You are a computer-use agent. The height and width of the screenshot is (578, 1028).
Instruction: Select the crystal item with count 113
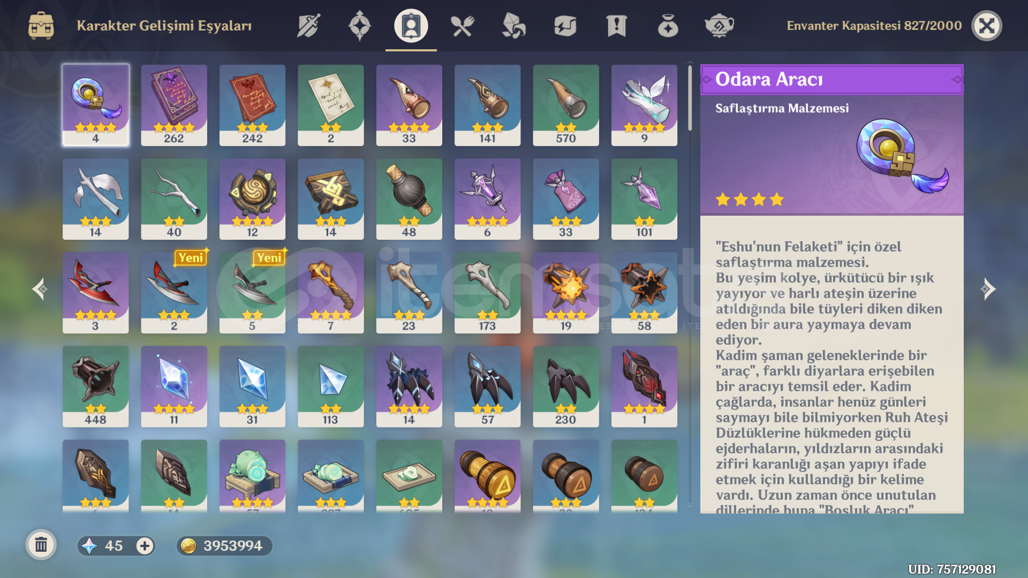pos(331,386)
